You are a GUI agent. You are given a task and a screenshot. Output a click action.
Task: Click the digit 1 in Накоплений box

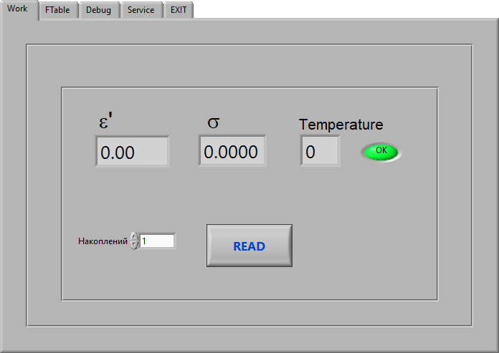pyautogui.click(x=144, y=241)
